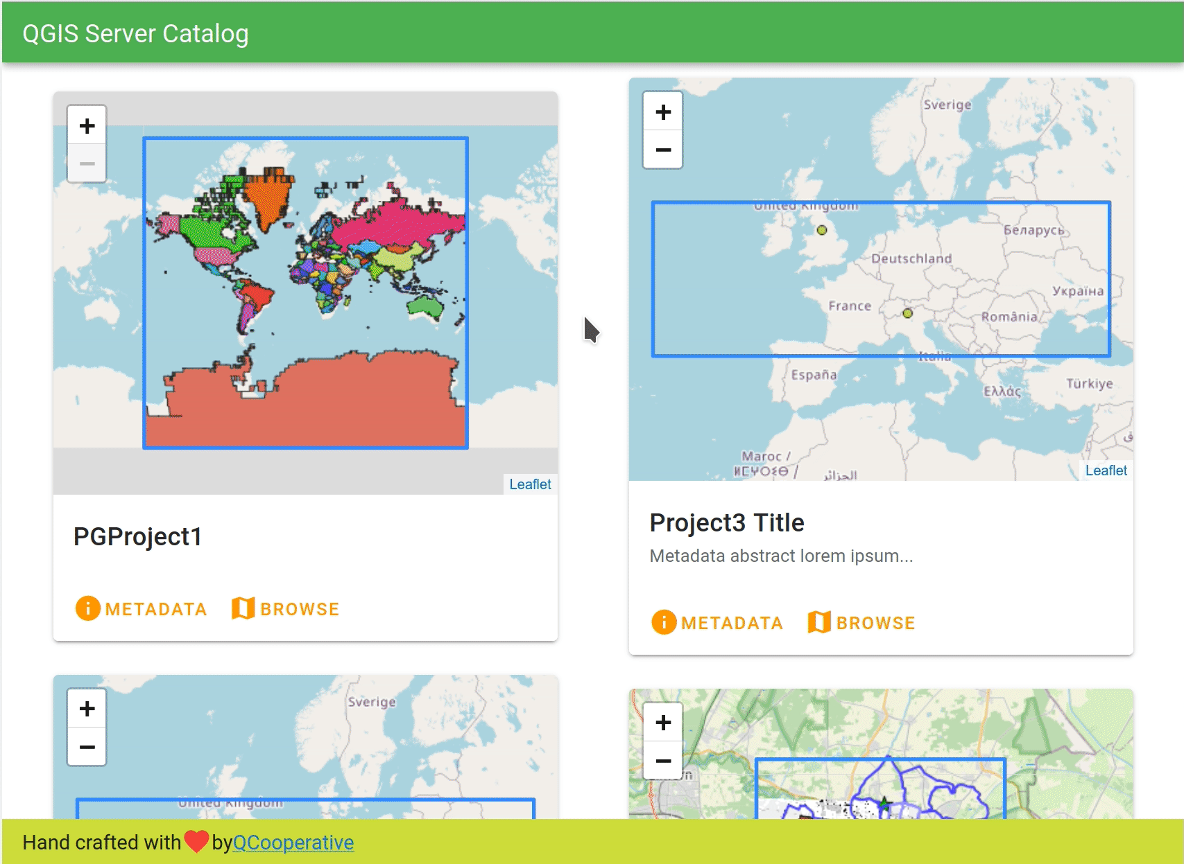
Task: Click the info icon in PGProject1 card
Action: (88, 608)
